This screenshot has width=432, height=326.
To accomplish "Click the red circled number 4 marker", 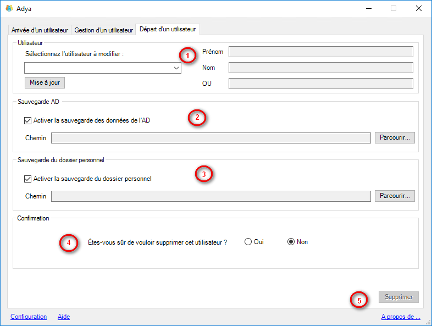I will tap(68, 243).
